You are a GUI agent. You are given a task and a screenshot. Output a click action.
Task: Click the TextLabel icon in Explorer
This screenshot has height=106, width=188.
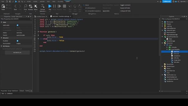(172, 62)
